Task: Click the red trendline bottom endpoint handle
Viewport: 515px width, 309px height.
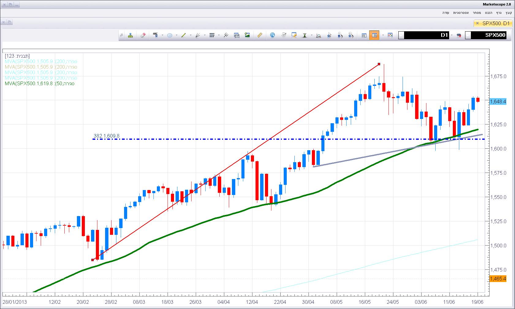Action: point(93,260)
